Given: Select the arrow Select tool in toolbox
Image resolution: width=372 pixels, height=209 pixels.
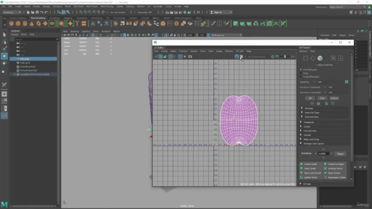Looking at the screenshot, I should point(4,35).
